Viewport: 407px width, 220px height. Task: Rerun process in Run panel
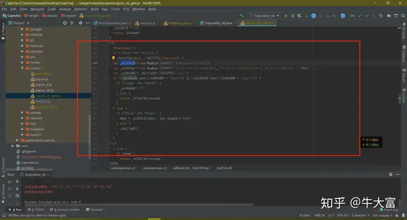point(10,182)
